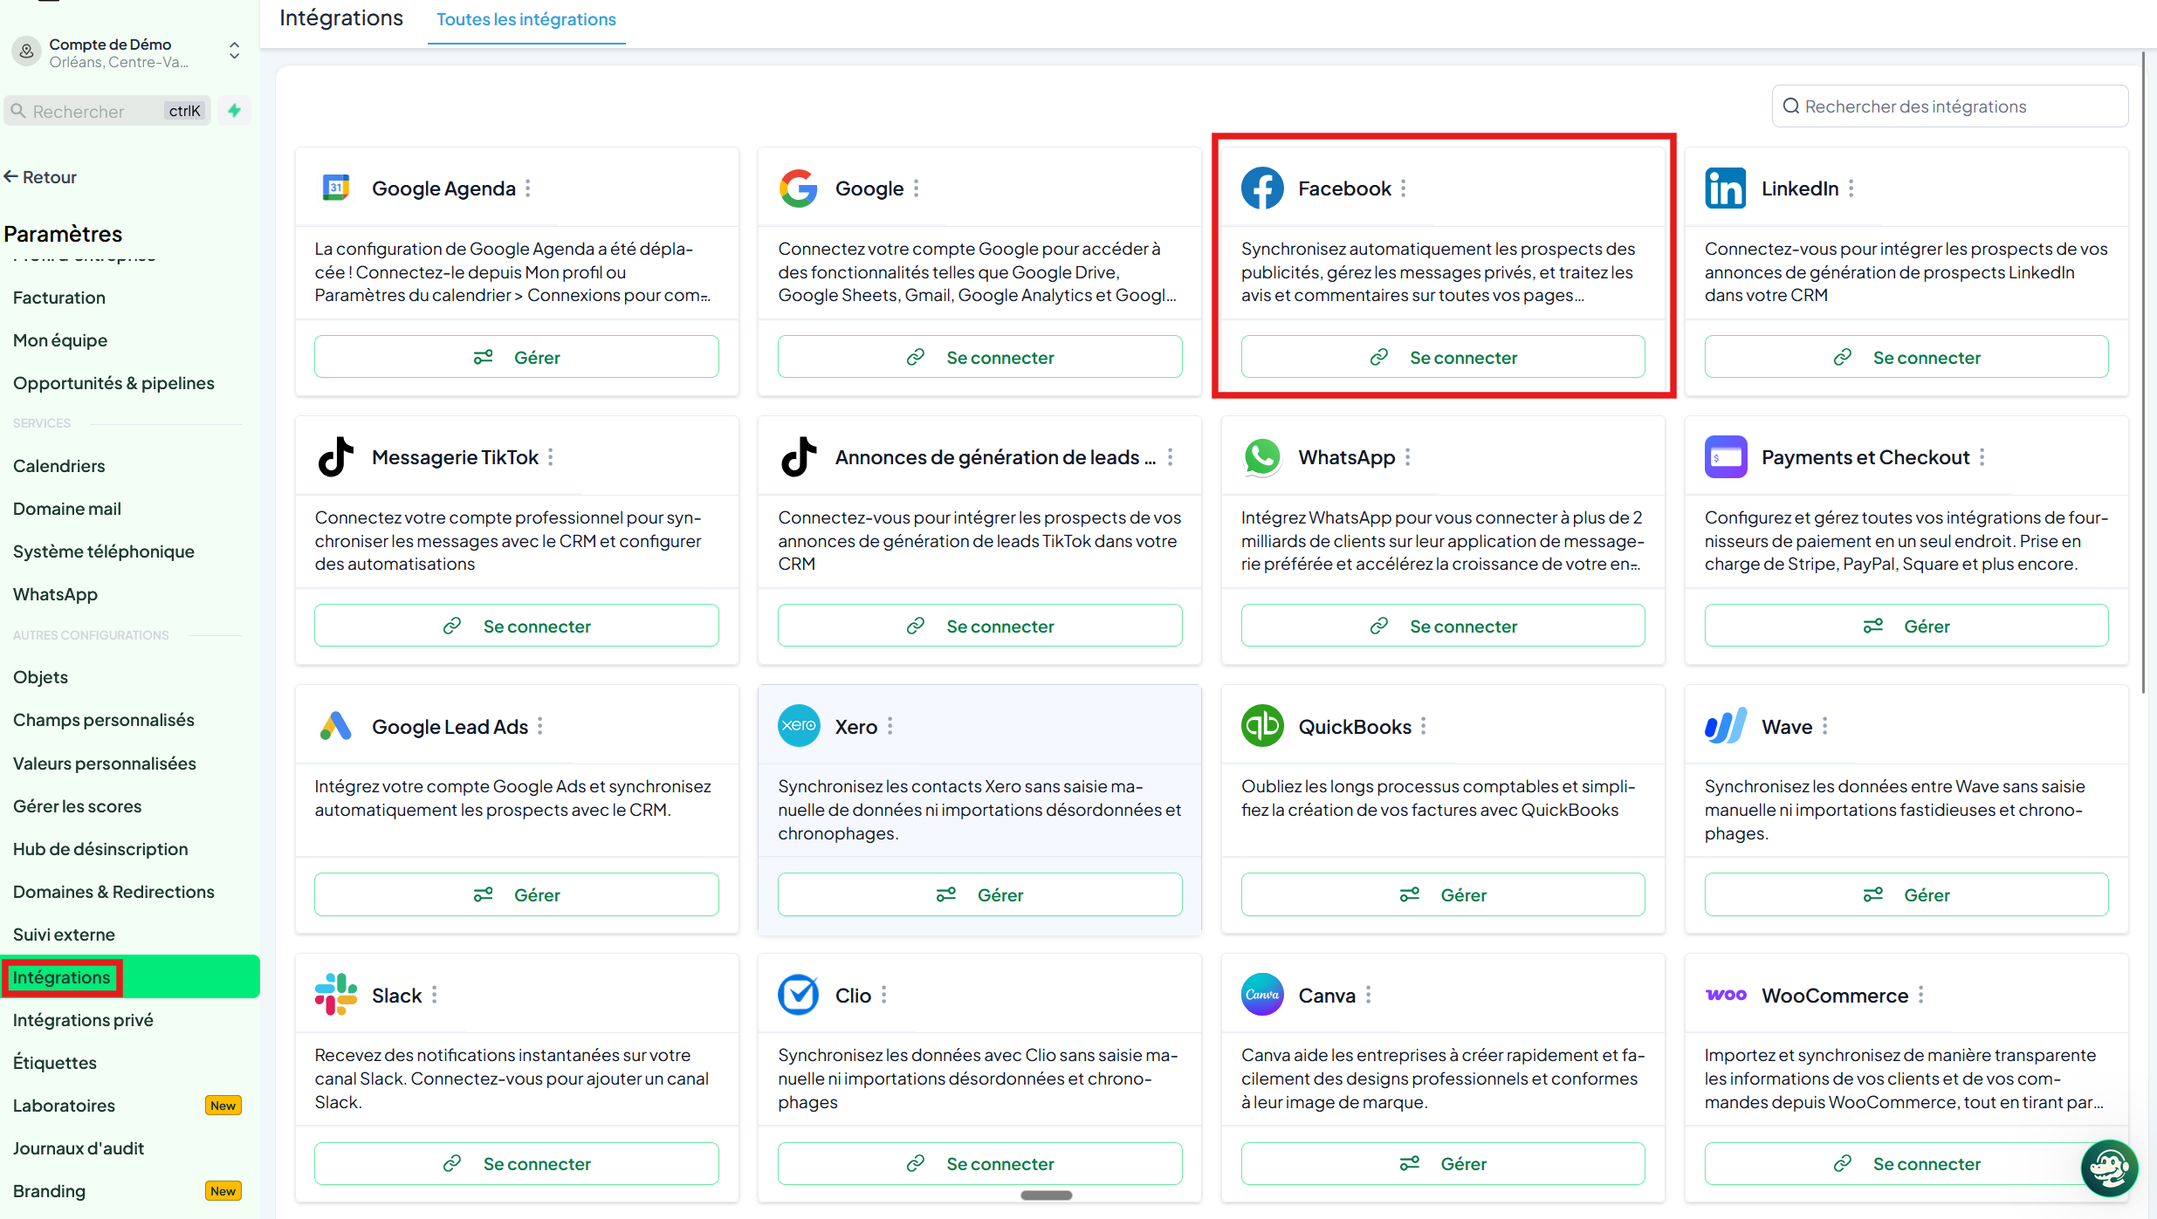Click the Slack logo icon

tap(336, 994)
